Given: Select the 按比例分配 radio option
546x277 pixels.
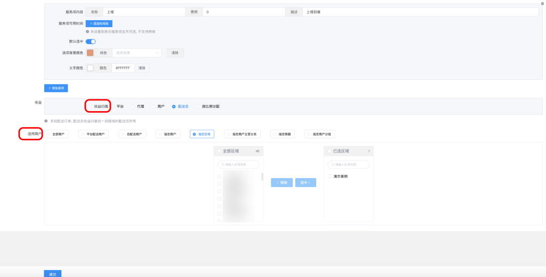Looking at the screenshot, I should coord(198,106).
